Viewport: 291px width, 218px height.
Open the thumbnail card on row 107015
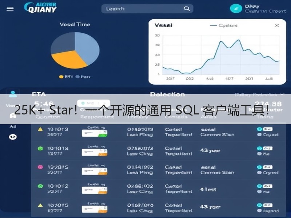[x=95, y=209]
